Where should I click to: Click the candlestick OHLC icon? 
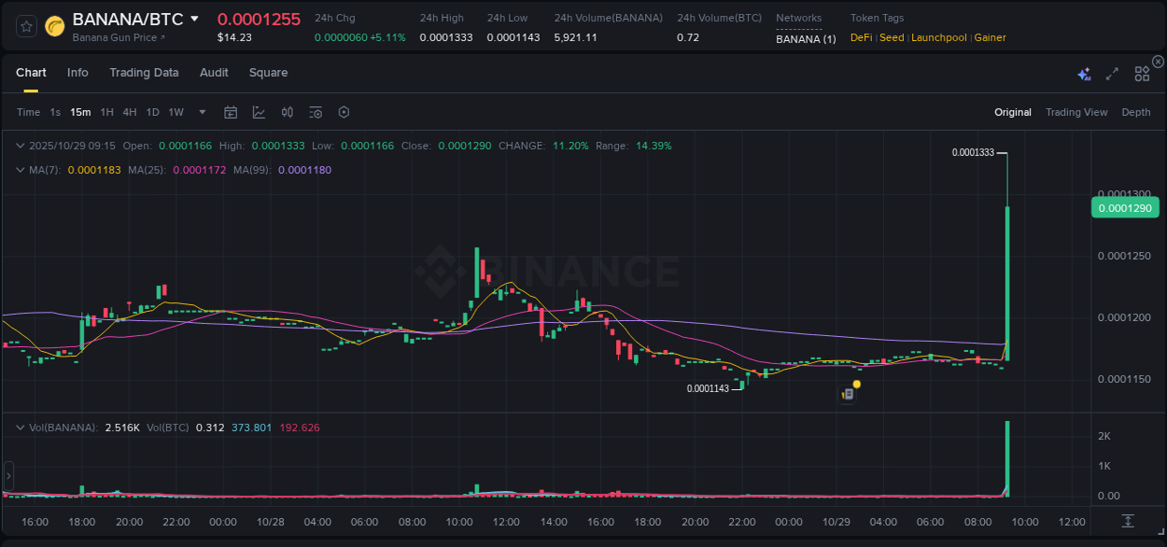click(x=288, y=112)
